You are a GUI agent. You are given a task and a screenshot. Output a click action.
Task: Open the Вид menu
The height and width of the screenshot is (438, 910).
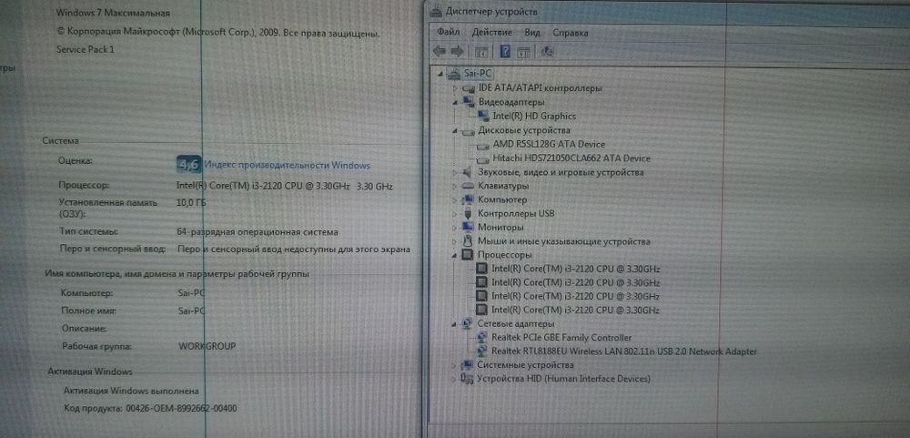(532, 33)
